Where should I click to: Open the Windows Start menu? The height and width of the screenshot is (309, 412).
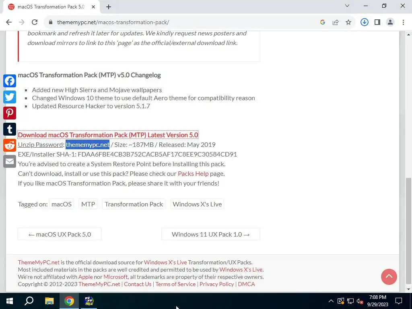coord(10,301)
